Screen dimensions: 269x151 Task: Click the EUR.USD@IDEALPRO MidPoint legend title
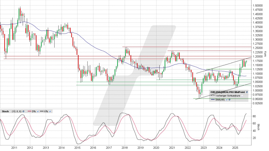click(x=228, y=92)
